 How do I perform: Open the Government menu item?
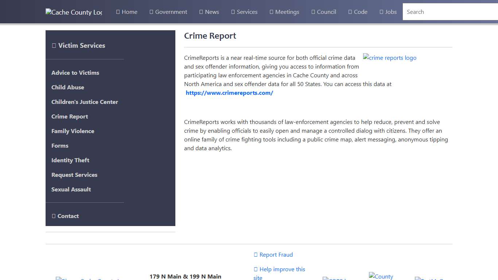coord(168,12)
